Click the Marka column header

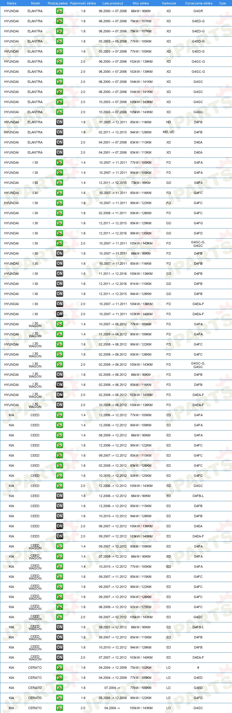pyautogui.click(x=12, y=3)
